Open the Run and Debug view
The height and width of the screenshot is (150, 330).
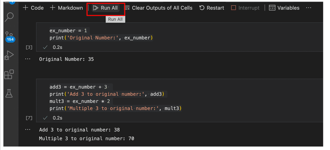9,55
